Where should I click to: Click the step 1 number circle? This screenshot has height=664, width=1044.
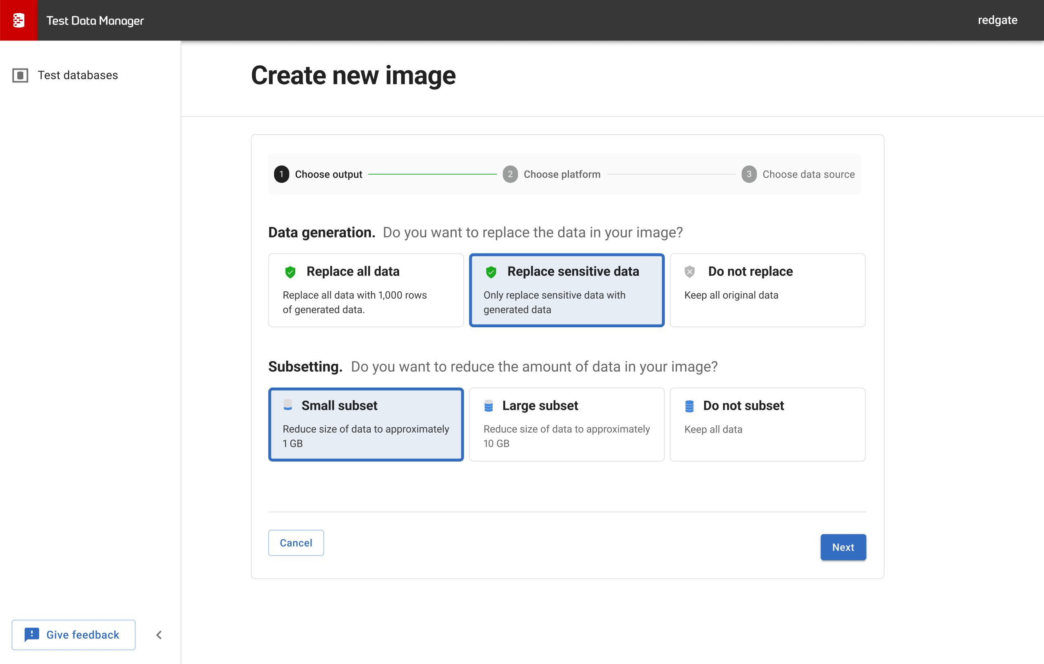(281, 174)
